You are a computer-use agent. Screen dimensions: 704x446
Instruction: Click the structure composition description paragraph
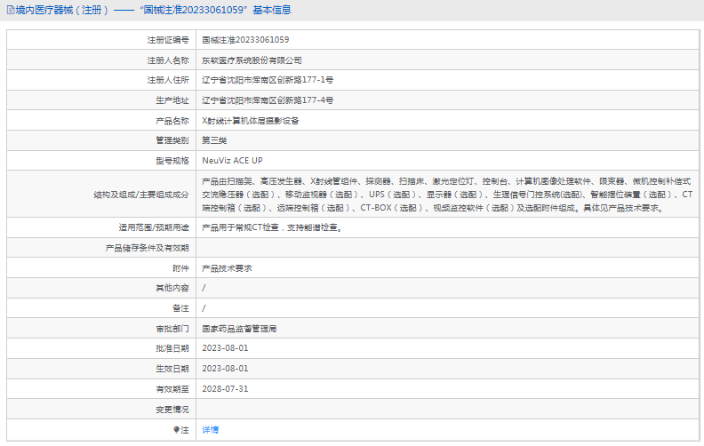(x=447, y=195)
